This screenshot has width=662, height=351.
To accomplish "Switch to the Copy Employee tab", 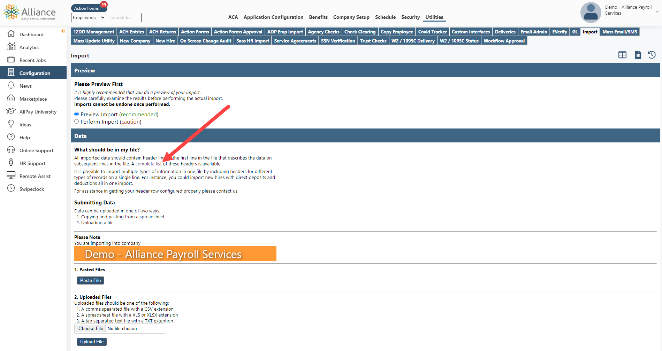I will [397, 32].
